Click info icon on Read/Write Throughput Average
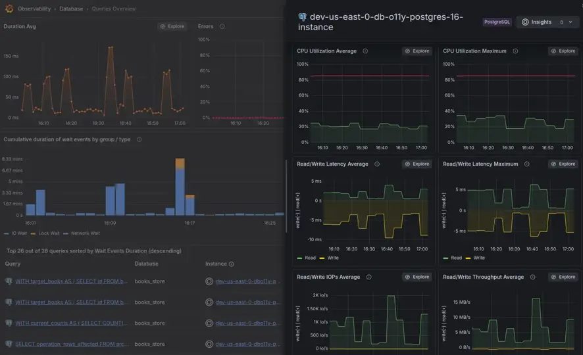Image resolution: width=583 pixels, height=355 pixels. [533, 277]
